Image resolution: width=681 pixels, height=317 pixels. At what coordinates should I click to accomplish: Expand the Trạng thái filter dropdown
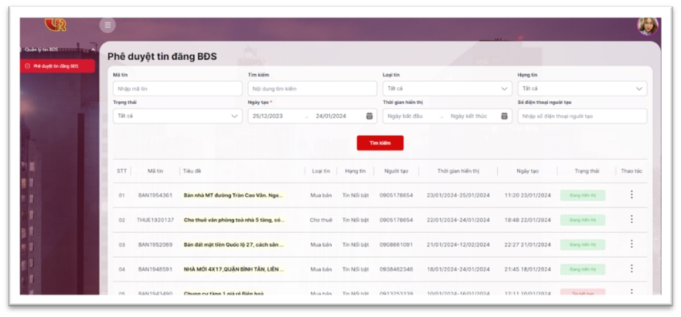(177, 116)
